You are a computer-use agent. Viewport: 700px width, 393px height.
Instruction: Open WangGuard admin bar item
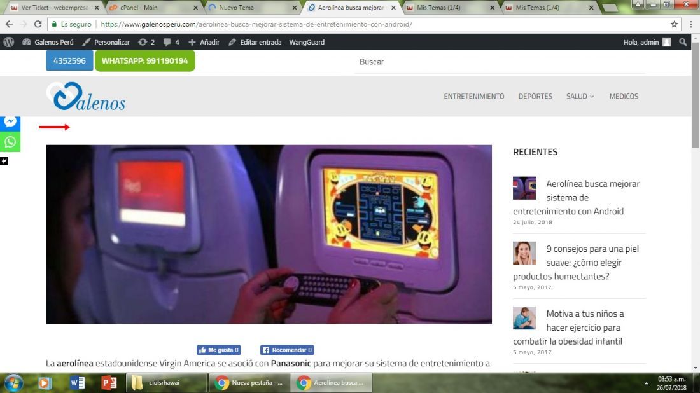tap(307, 42)
